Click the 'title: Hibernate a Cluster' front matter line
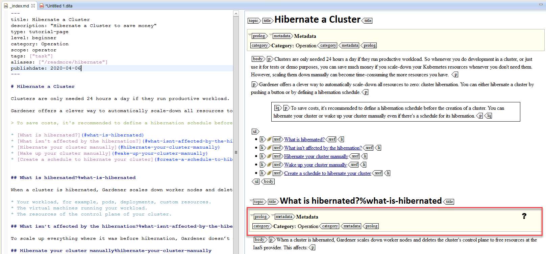Image resolution: width=546 pixels, height=254 pixels. (50, 20)
